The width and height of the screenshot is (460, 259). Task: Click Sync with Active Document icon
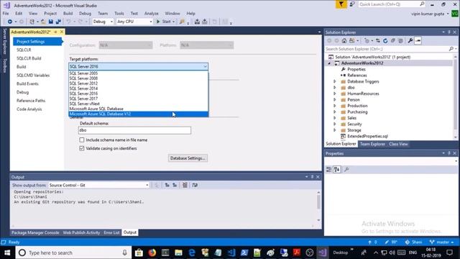pyautogui.click(x=378, y=40)
